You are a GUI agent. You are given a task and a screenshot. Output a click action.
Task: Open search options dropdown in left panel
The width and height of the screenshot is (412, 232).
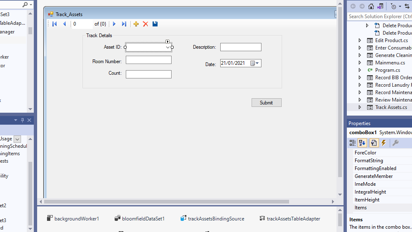[31, 5]
